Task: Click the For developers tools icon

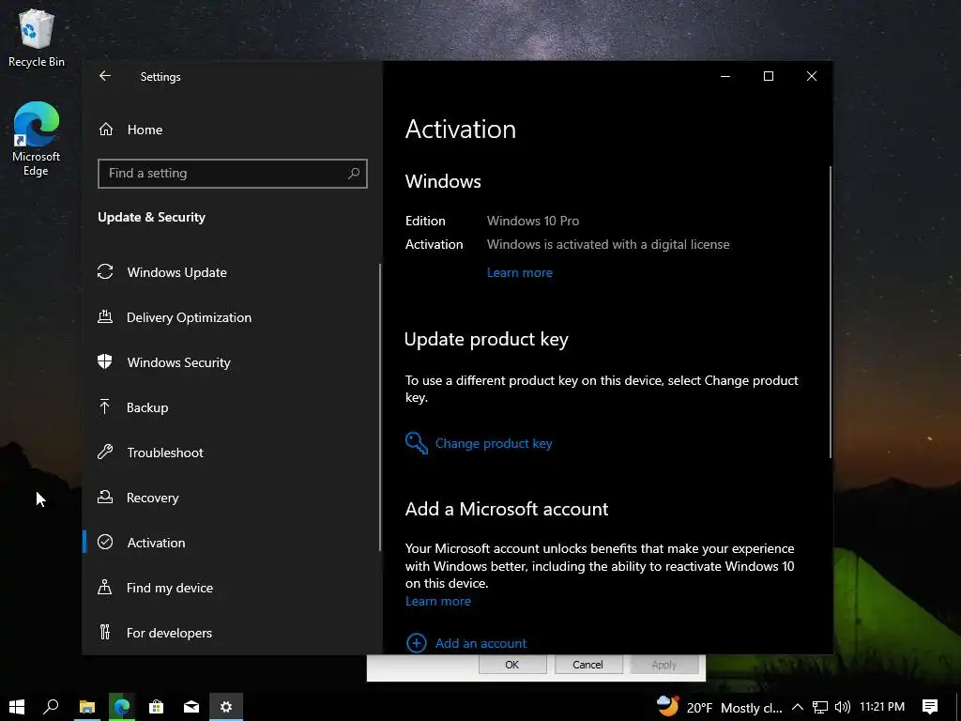Action: (x=105, y=632)
